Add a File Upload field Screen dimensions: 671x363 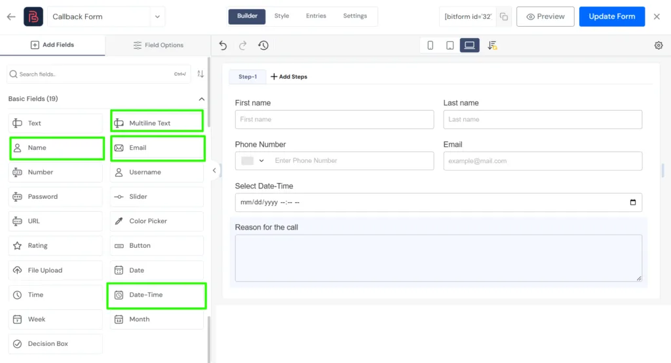pos(56,270)
